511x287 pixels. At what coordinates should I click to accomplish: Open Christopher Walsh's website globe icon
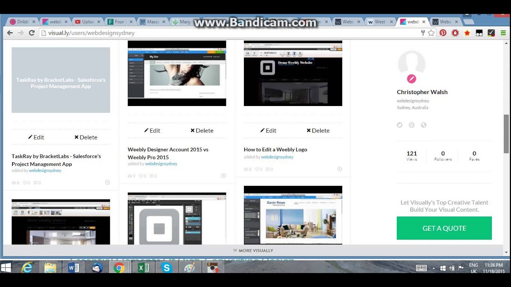tap(424, 125)
